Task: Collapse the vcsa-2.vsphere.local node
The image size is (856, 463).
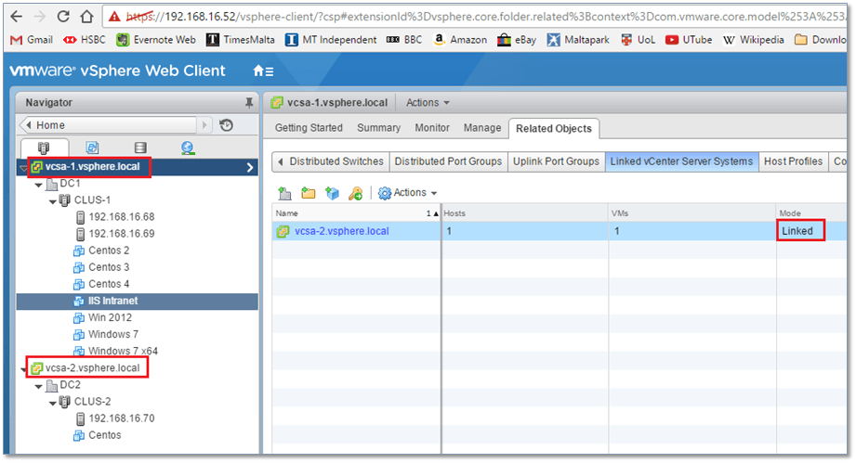Action: (23, 370)
